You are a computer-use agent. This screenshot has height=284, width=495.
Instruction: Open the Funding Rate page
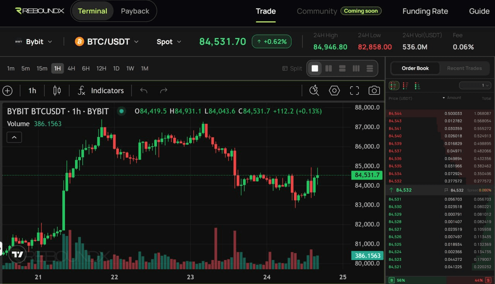pyautogui.click(x=425, y=11)
